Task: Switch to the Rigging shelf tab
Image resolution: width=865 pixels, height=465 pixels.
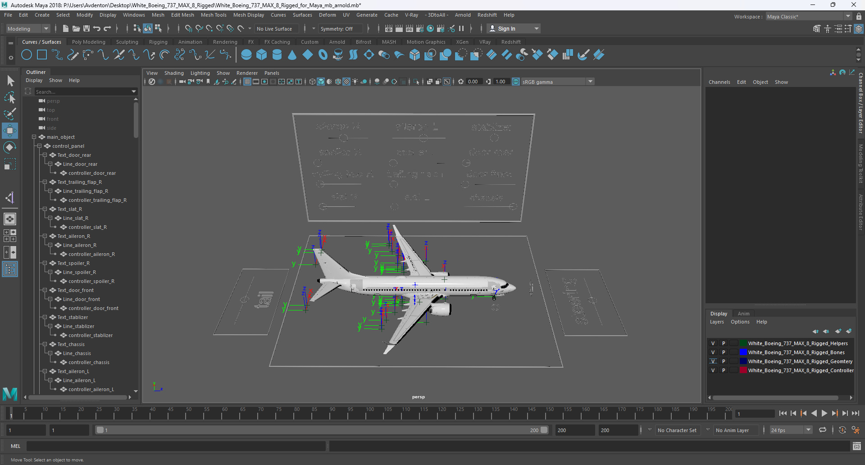Action: (x=158, y=42)
